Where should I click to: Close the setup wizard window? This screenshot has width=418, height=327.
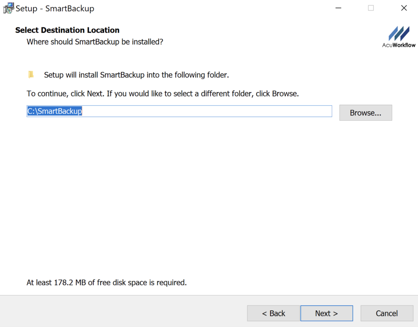404,8
